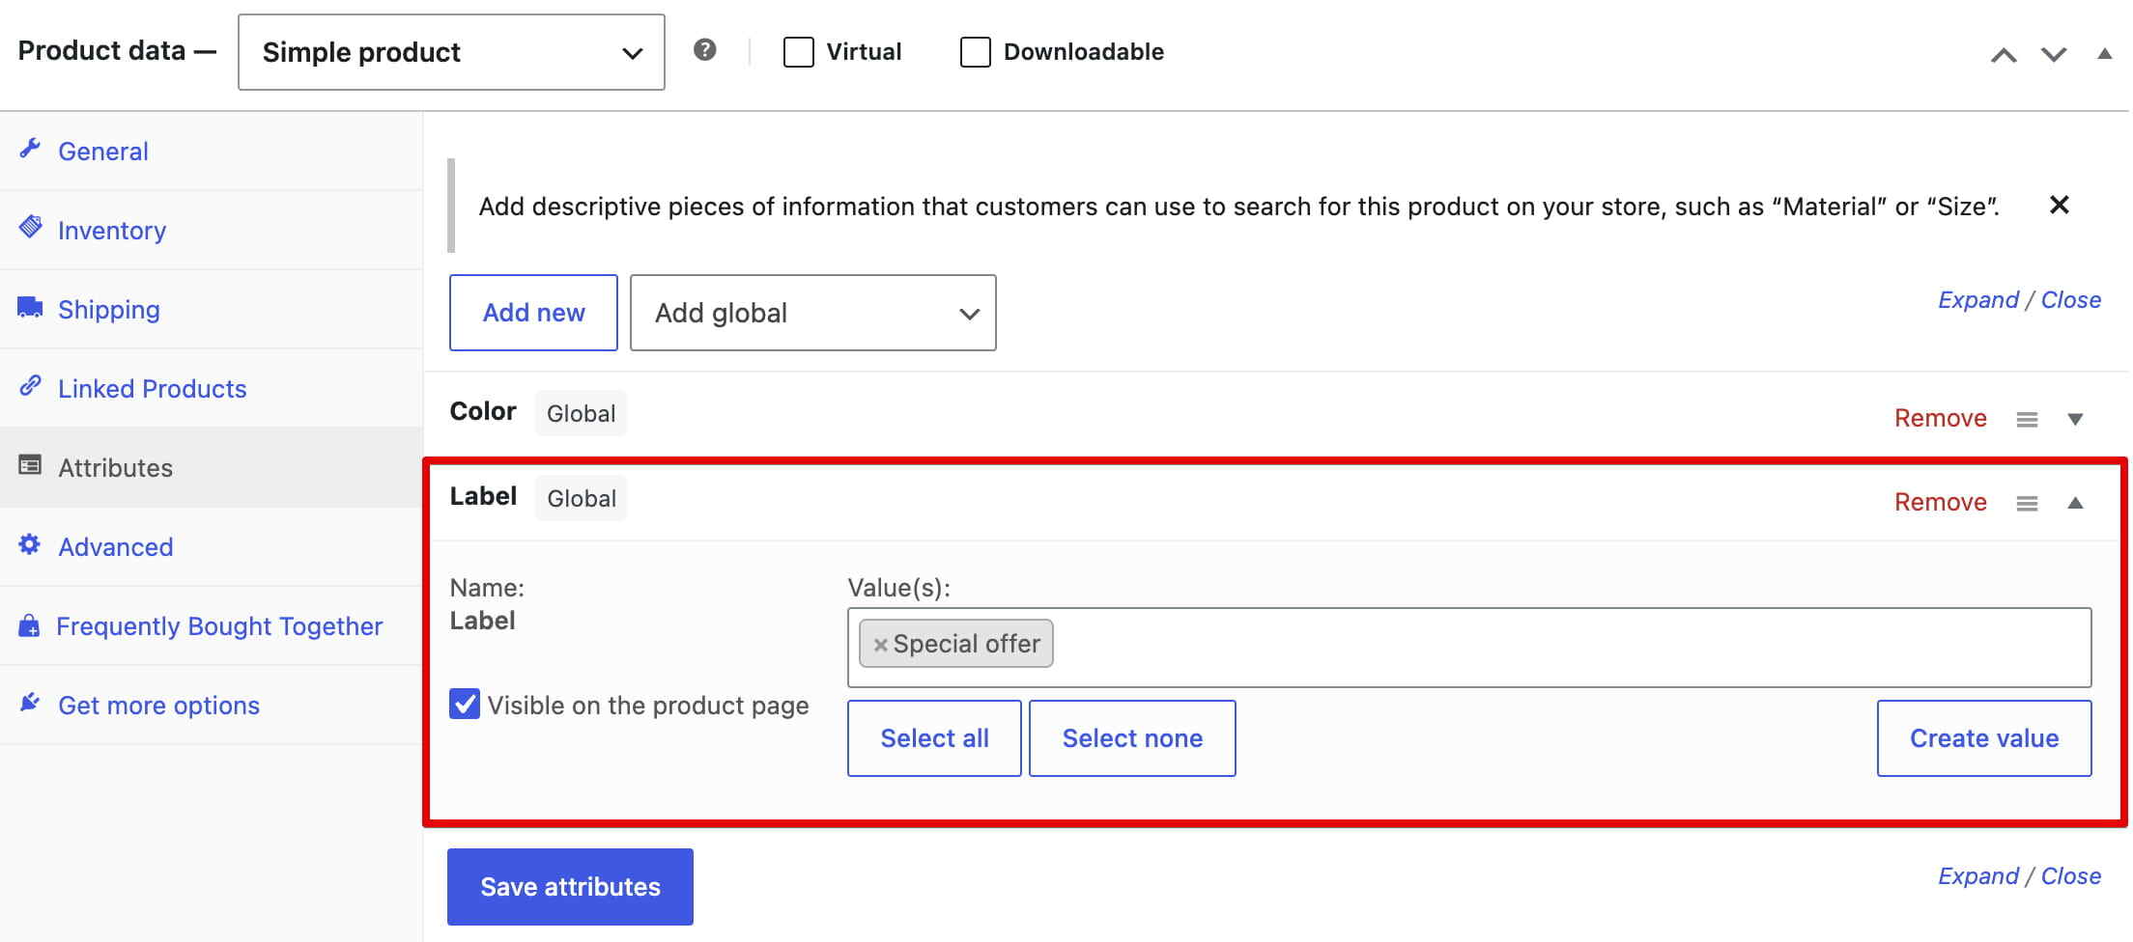Click the Select none button
The image size is (2133, 942).
[1132, 738]
